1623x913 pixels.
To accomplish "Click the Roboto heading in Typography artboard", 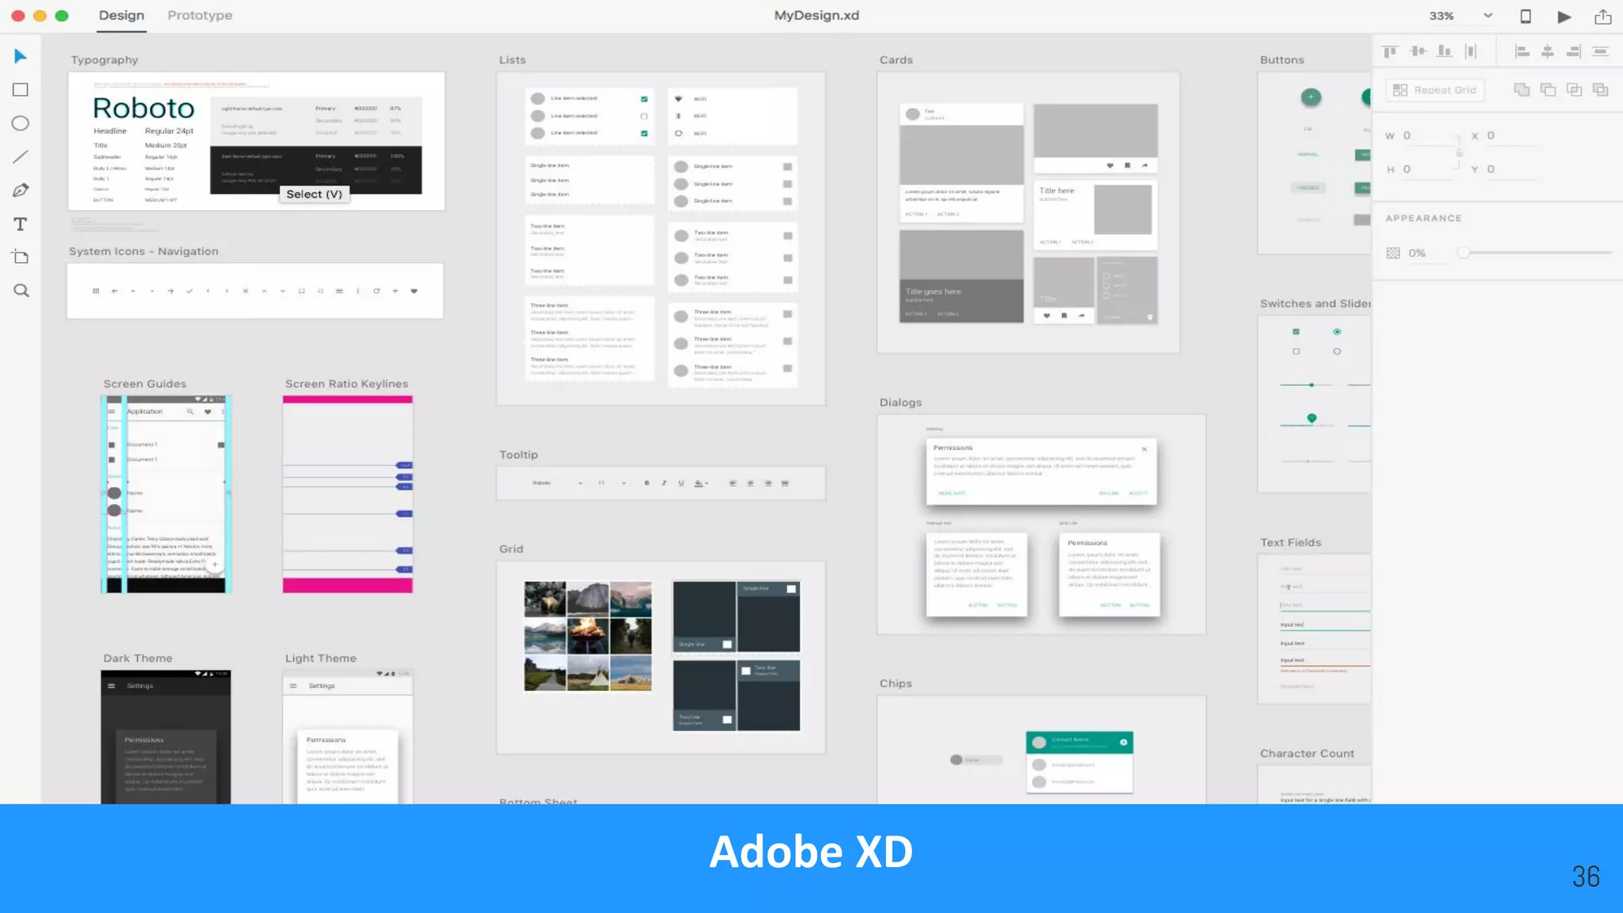I will tap(143, 108).
